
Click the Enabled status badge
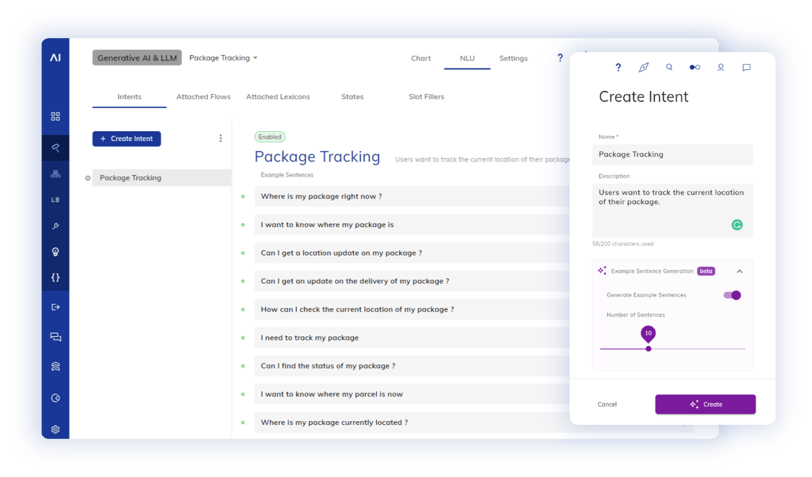coord(270,137)
